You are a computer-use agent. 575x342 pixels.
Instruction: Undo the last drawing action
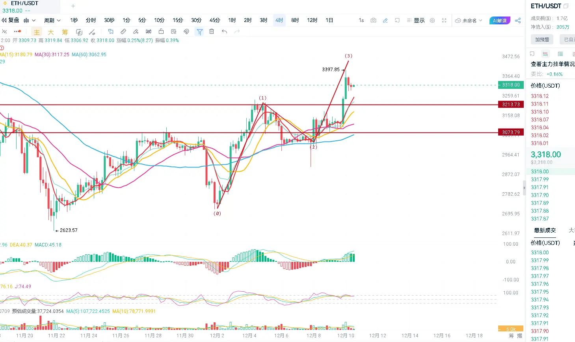pos(224,31)
